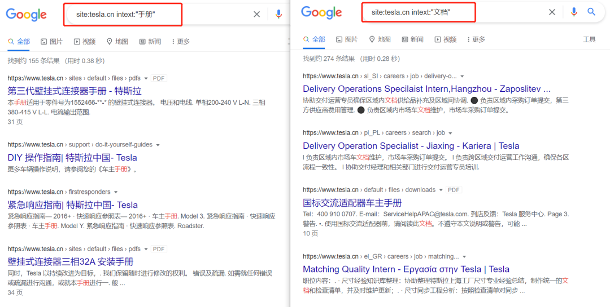Open 视频 tab in right window
Screen dimensions: 610x307
[x=446, y=39]
